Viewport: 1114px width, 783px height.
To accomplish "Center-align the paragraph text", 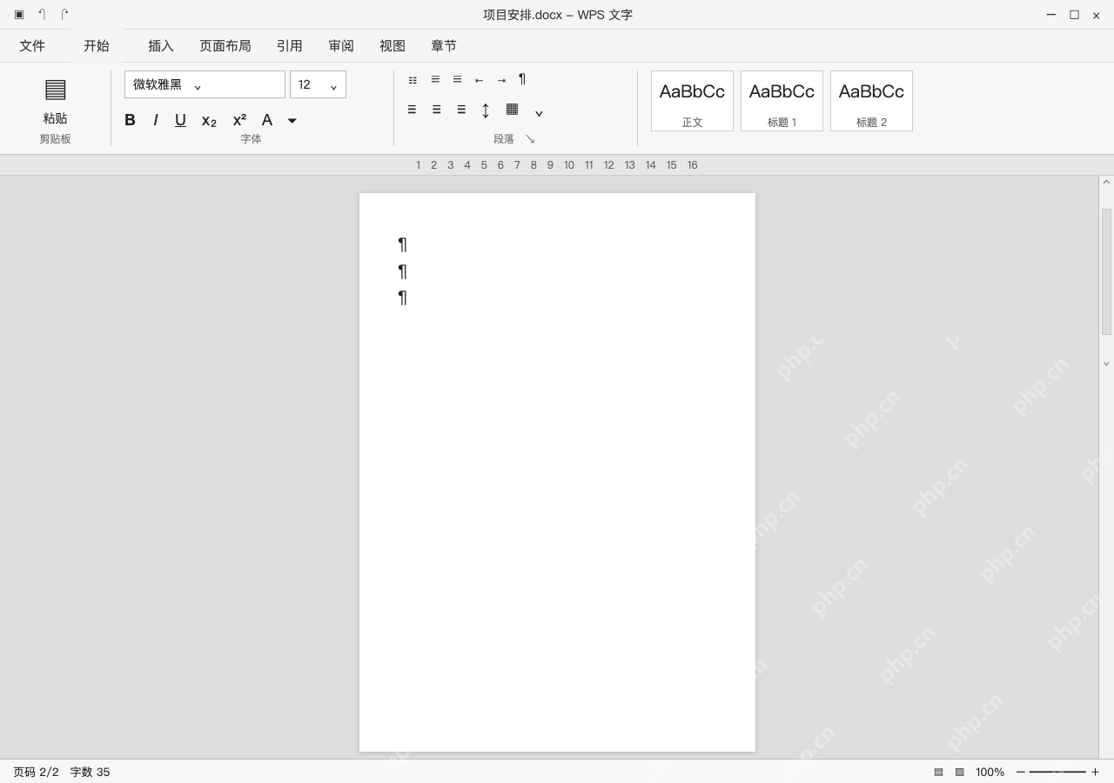I will pyautogui.click(x=436, y=110).
